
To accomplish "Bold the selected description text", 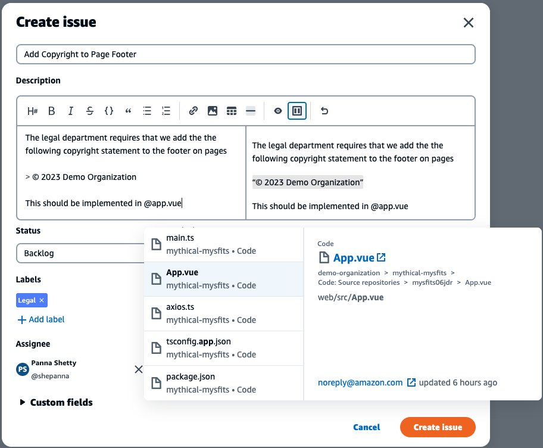I will 51,110.
